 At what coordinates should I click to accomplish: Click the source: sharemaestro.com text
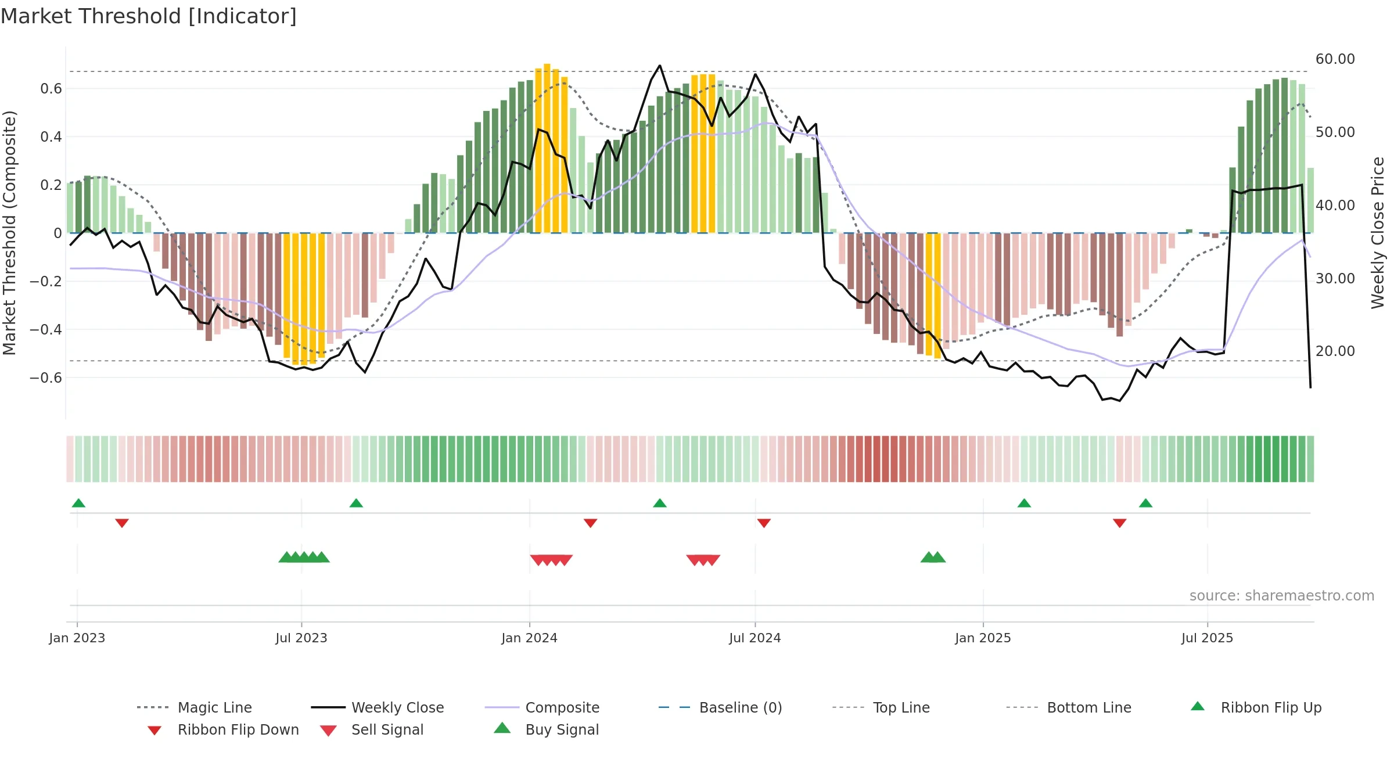coord(1282,596)
